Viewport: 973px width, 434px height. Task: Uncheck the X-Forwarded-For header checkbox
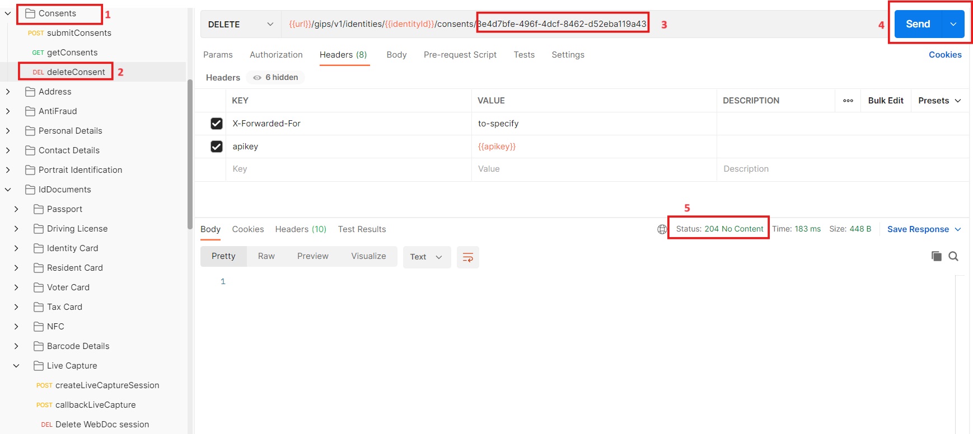point(217,124)
